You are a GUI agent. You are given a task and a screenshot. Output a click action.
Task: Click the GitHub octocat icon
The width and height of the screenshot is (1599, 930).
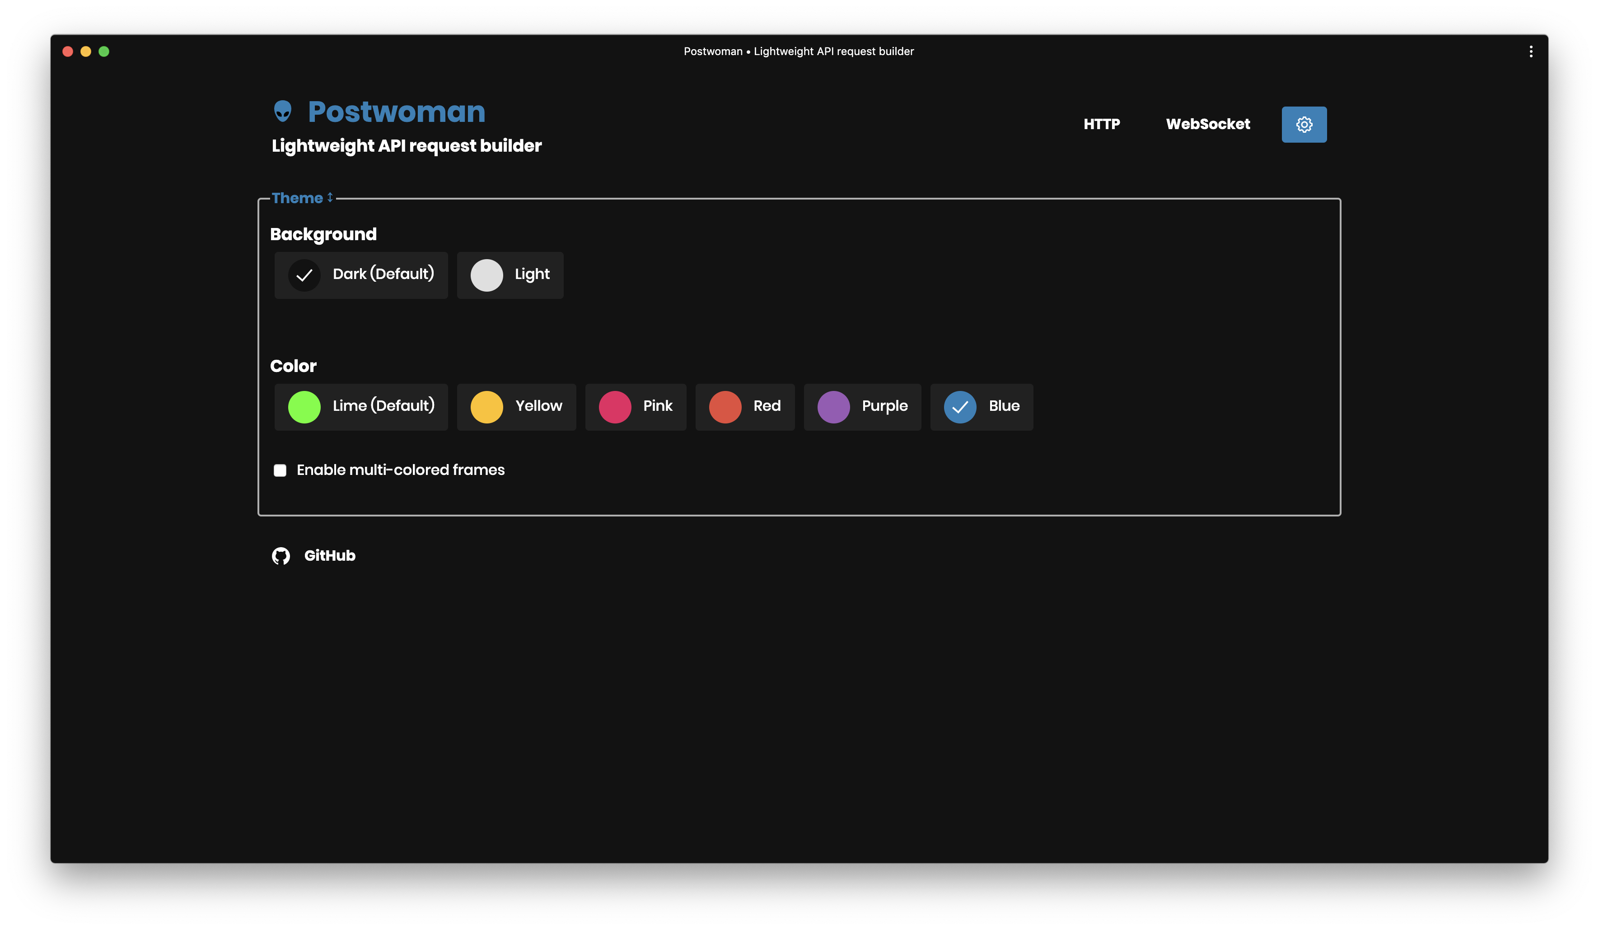point(281,556)
